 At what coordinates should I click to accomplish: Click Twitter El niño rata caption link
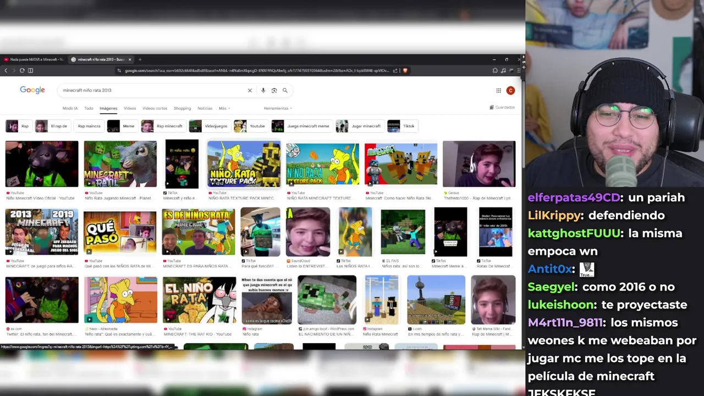point(41,334)
